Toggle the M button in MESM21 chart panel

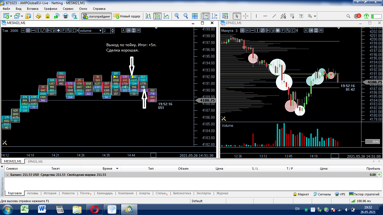[x=139, y=31]
